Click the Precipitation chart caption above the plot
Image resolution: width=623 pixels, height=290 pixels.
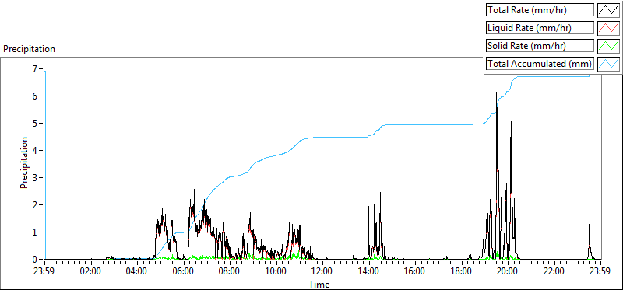[29, 49]
